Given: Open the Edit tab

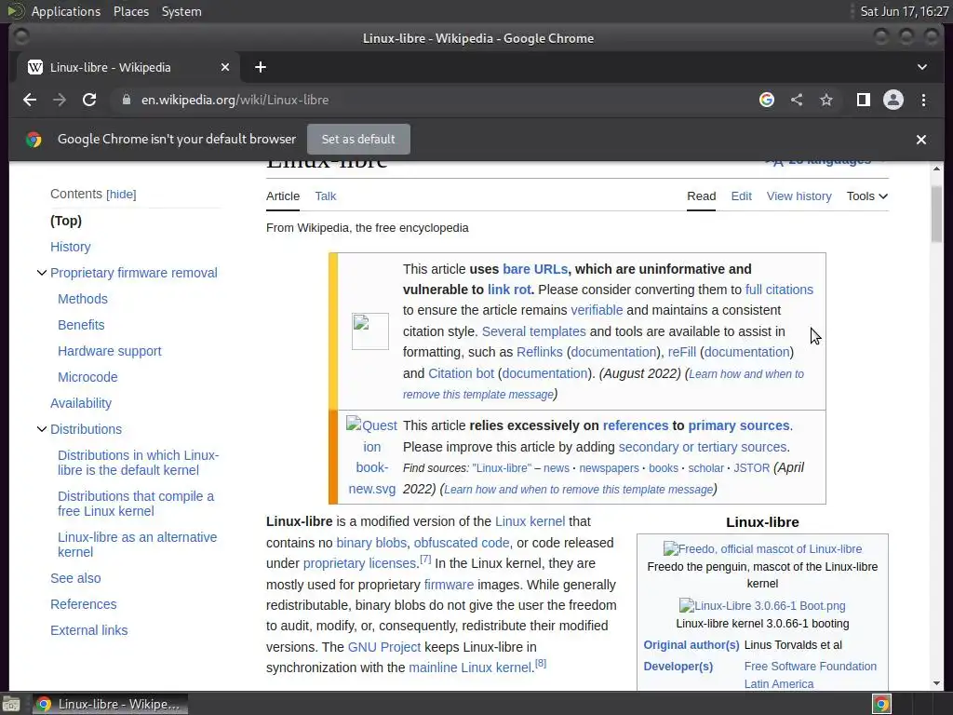Looking at the screenshot, I should click(x=741, y=196).
